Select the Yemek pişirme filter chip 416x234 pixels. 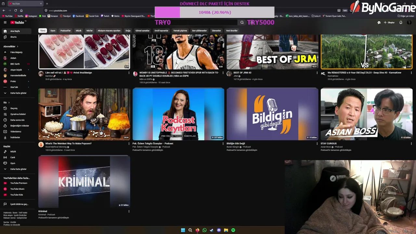tap(180, 31)
